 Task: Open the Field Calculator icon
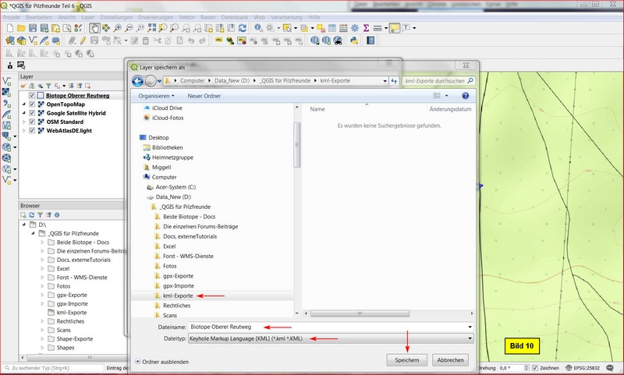(343, 28)
